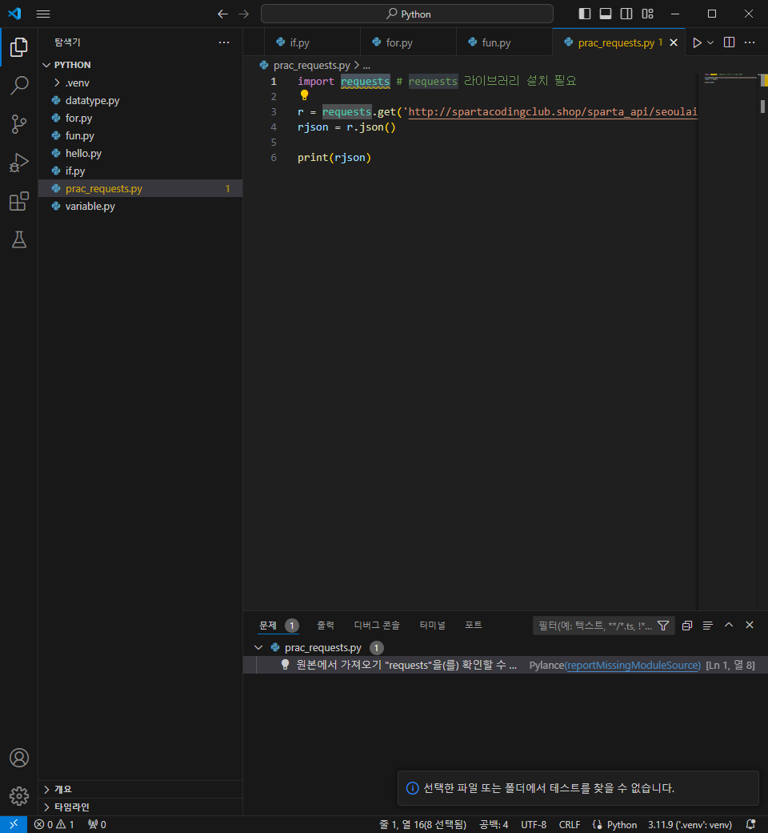Click the breadcrumb ellipsis after prac_requests.py
768x833 pixels.
point(366,66)
